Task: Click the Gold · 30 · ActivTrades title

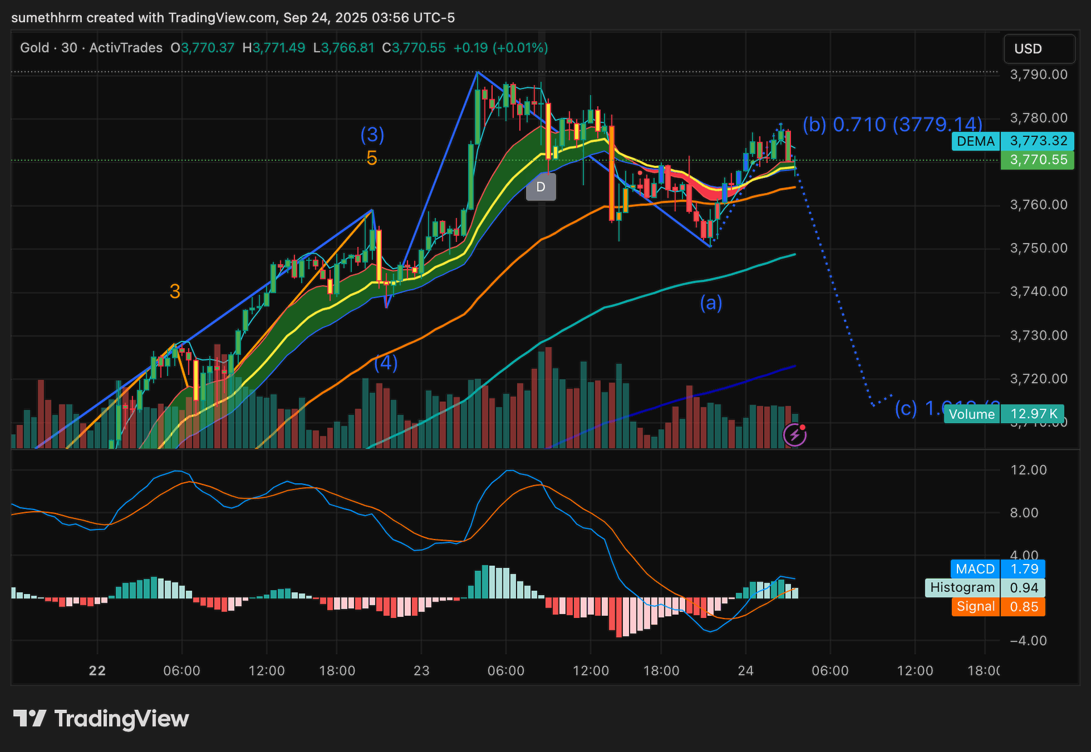Action: pyautogui.click(x=91, y=48)
